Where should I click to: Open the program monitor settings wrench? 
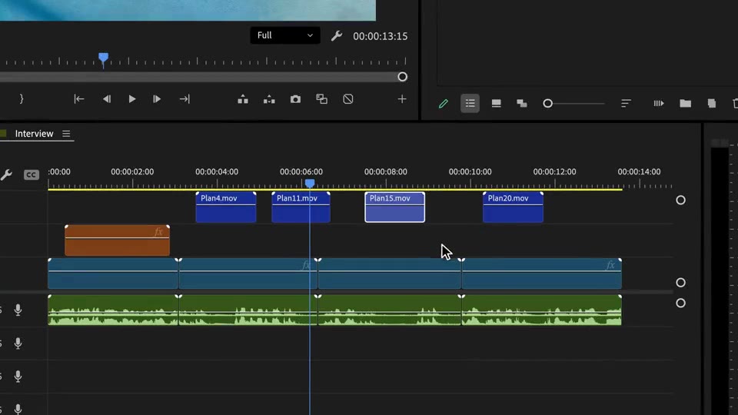(337, 36)
